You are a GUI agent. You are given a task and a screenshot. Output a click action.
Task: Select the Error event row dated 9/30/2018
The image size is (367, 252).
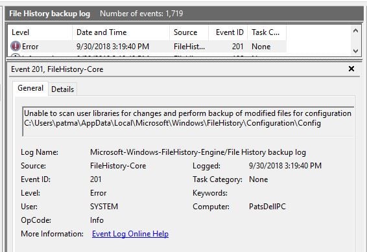click(x=147, y=46)
